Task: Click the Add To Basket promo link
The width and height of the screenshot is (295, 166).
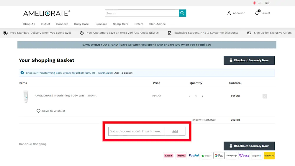Action: pyautogui.click(x=123, y=73)
